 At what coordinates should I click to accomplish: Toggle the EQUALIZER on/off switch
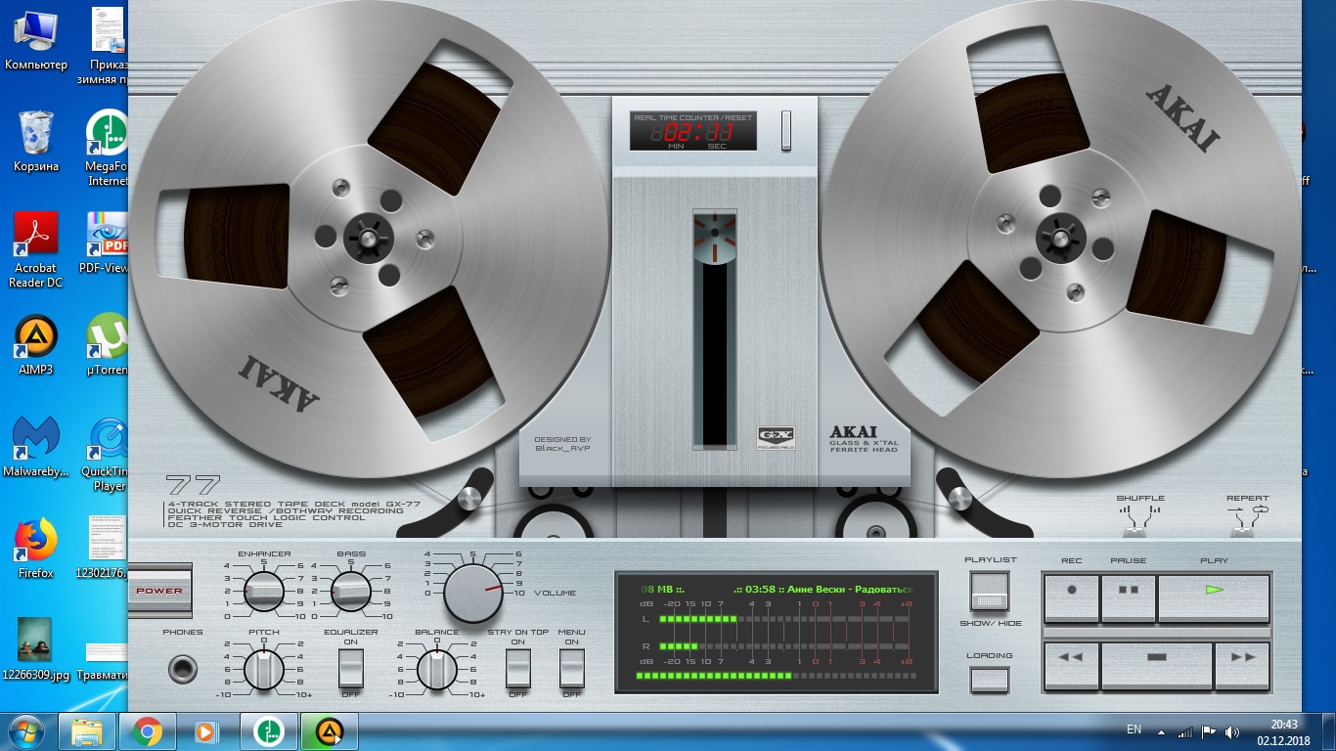coord(350,668)
